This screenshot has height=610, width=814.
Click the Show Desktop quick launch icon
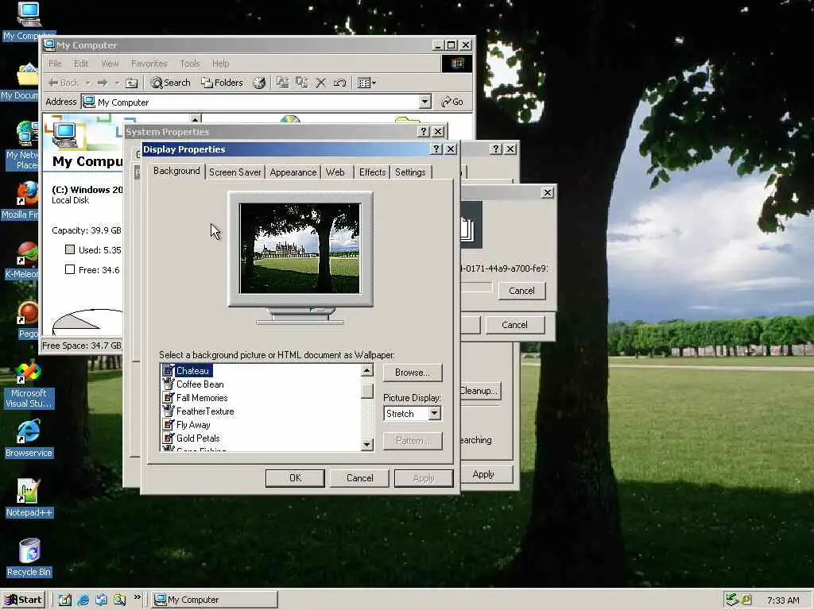pyautogui.click(x=64, y=600)
